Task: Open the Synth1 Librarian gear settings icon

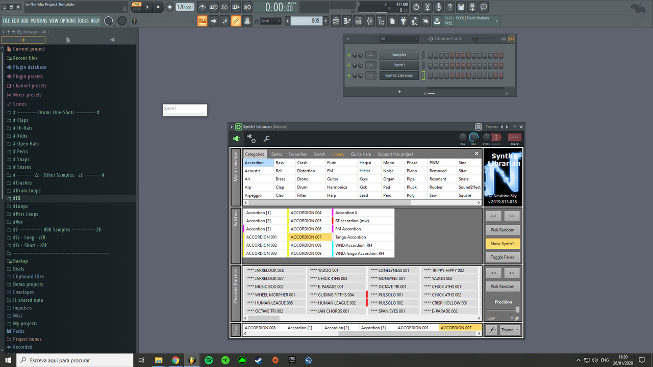Action: coord(251,139)
